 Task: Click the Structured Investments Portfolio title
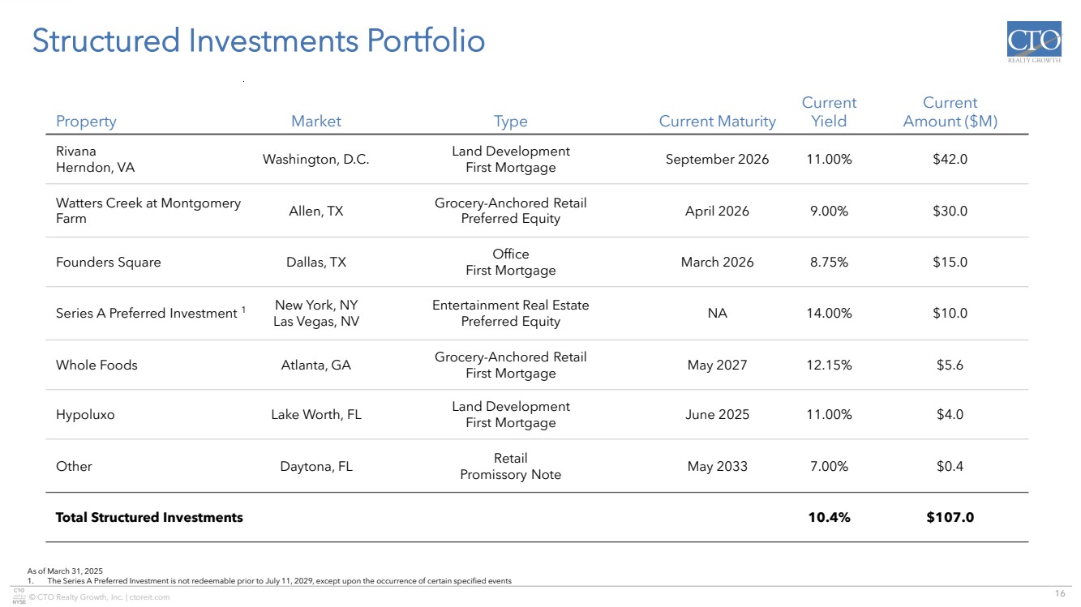click(x=258, y=41)
